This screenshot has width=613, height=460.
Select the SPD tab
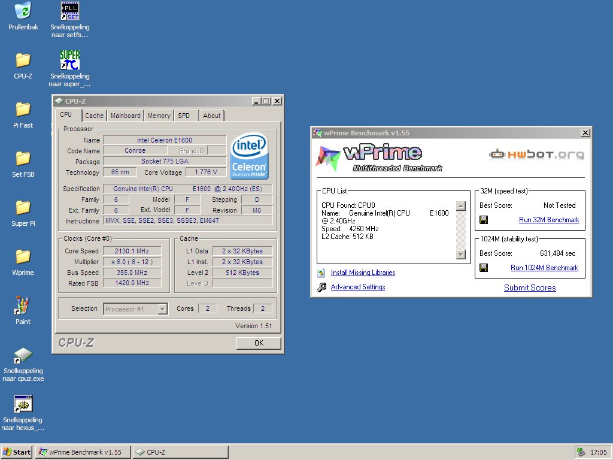tap(184, 116)
